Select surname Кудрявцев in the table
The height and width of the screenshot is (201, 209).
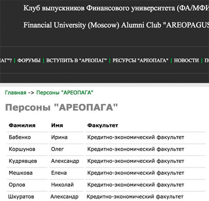pyautogui.click(x=23, y=161)
